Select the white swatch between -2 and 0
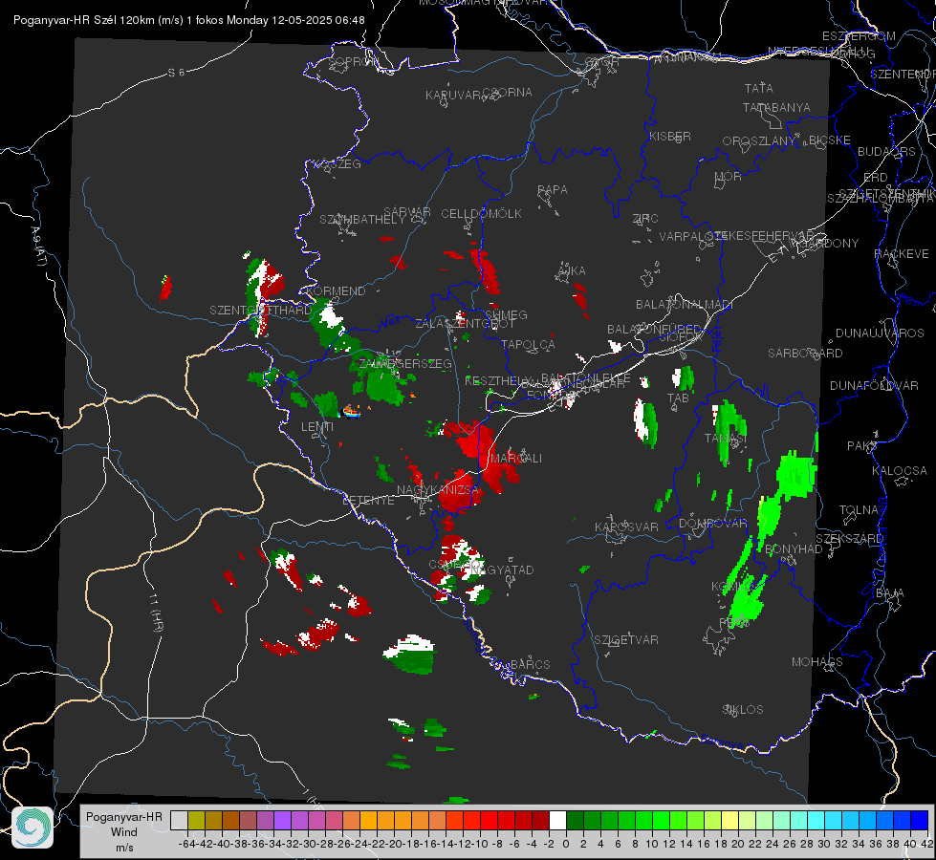The image size is (936, 860). (x=557, y=820)
